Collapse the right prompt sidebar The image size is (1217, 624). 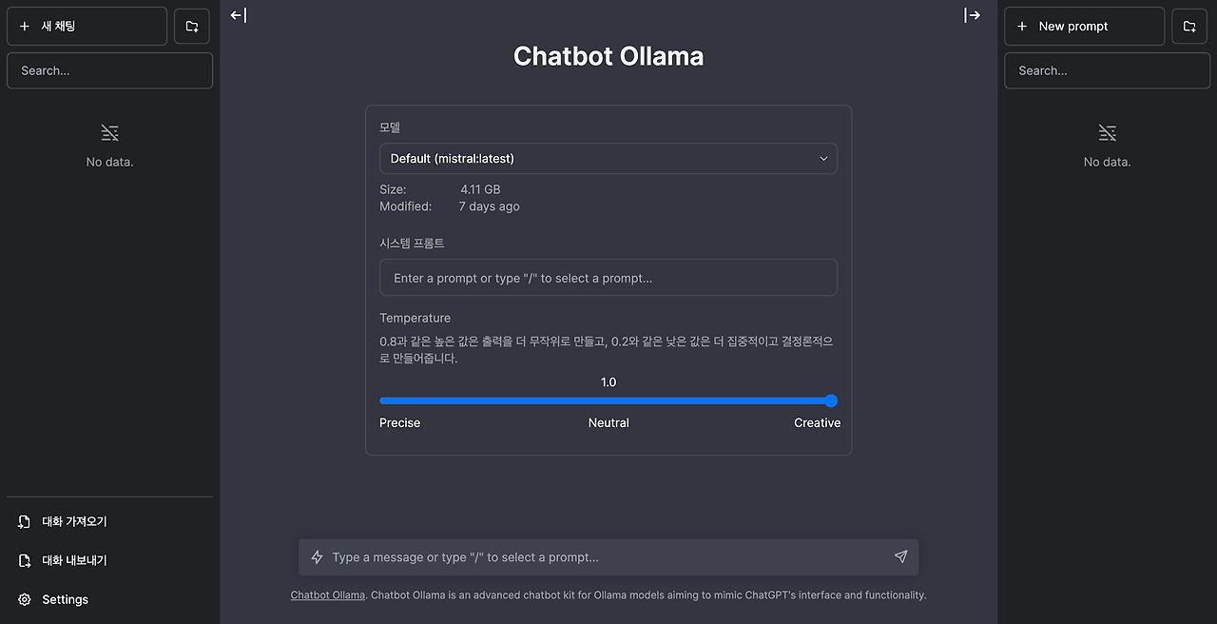pyautogui.click(x=972, y=15)
